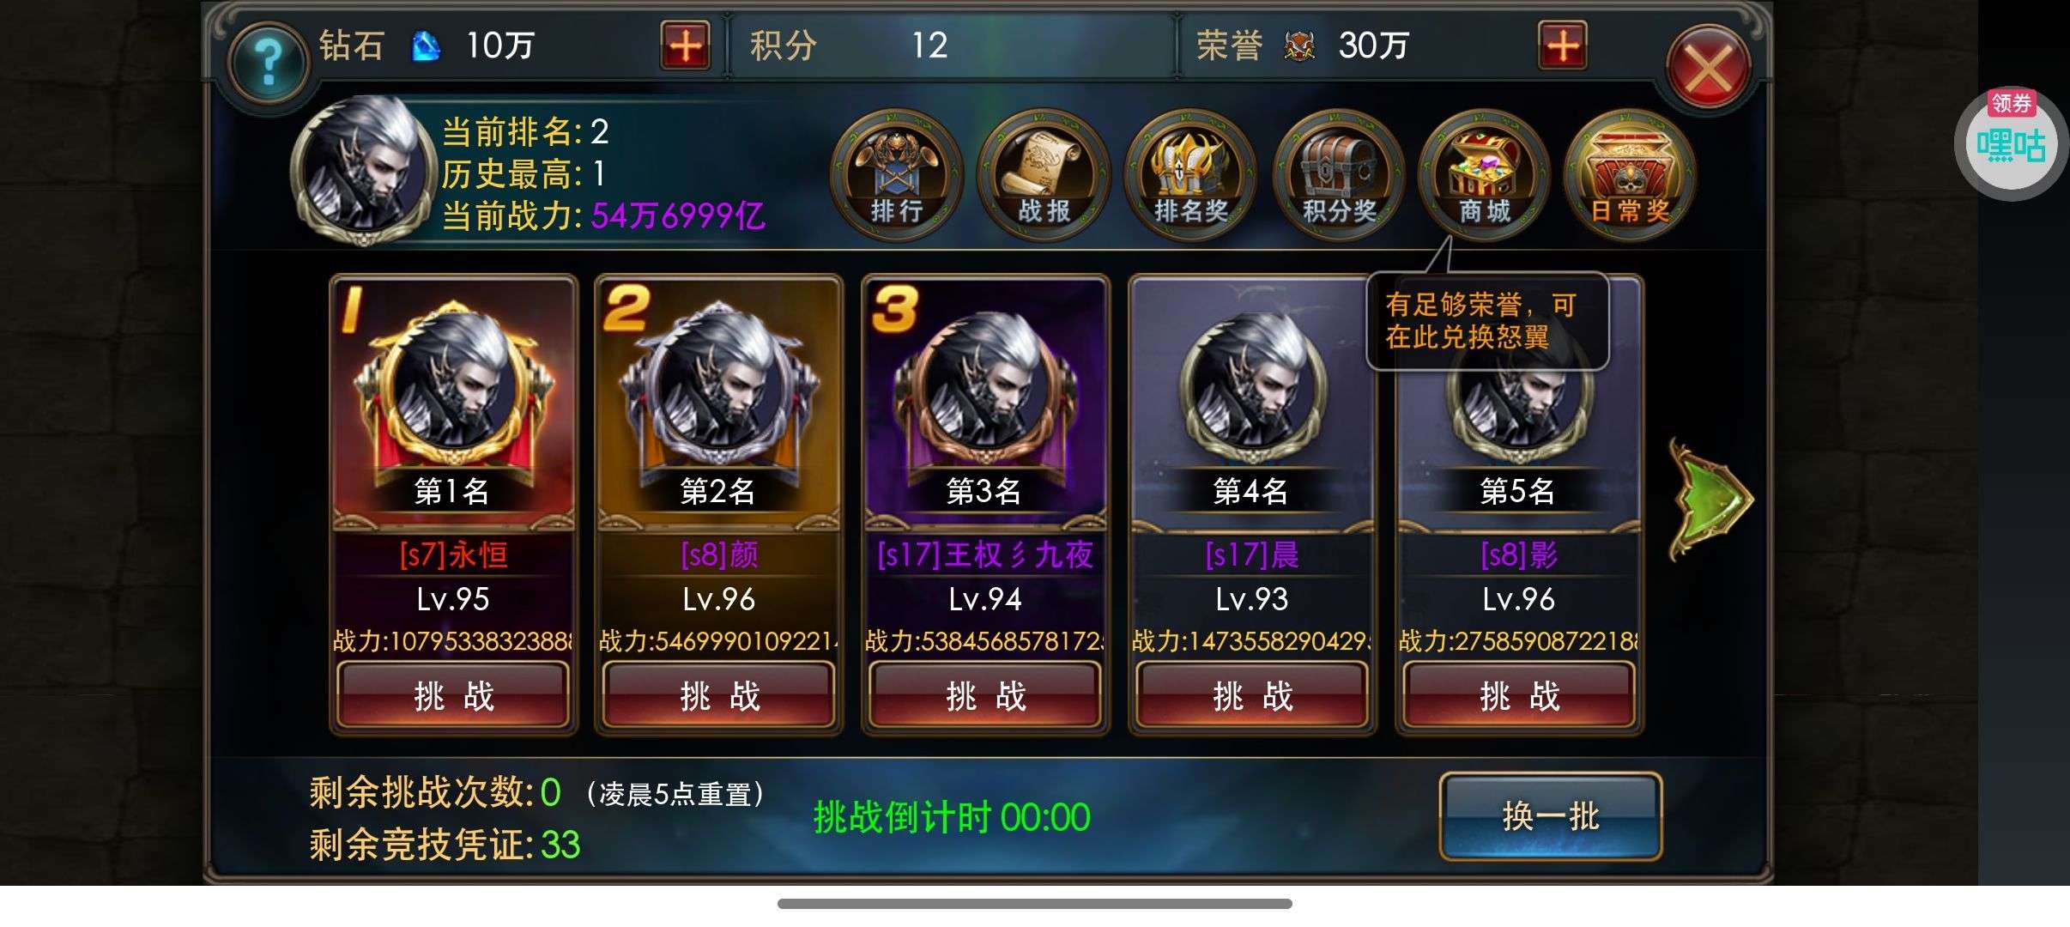2070x927 pixels.
Task: Challenge second place player 颜
Action: [x=719, y=696]
